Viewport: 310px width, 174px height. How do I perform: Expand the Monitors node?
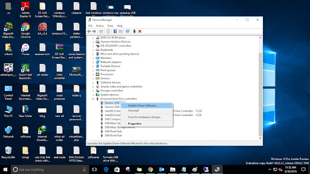tap(93, 58)
